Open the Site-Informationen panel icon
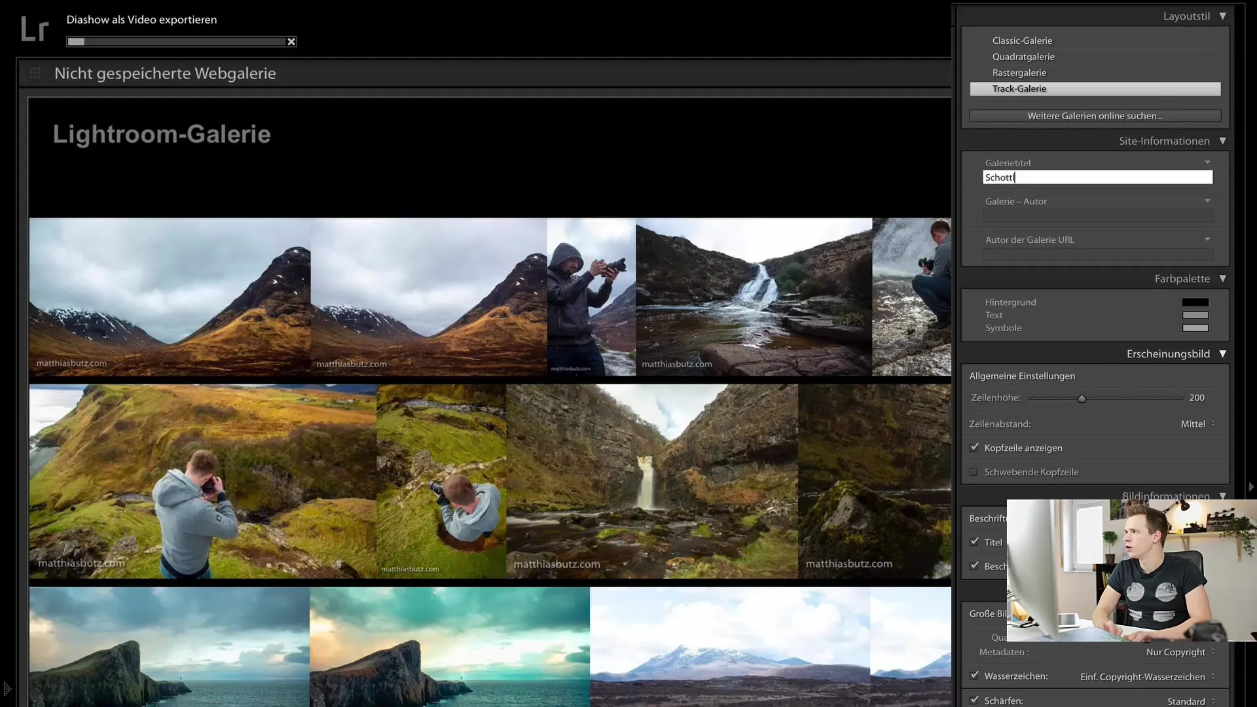Viewport: 1257px width, 707px height. 1224,141
